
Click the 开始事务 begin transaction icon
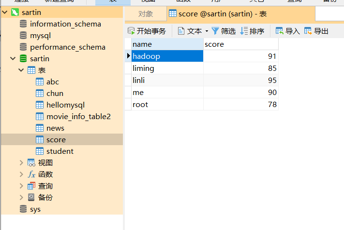[131, 31]
